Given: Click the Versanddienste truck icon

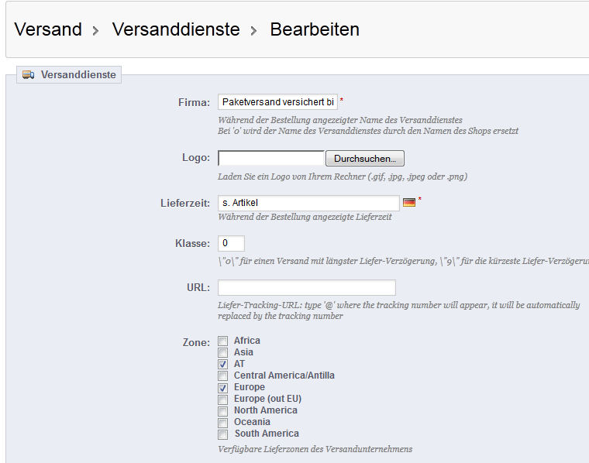Looking at the screenshot, I should 29,75.
